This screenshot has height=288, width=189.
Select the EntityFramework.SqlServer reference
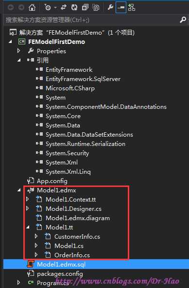point(83,79)
